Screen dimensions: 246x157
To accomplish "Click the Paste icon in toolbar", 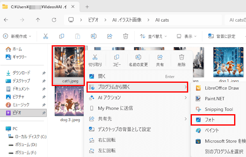I will [x=77, y=36].
